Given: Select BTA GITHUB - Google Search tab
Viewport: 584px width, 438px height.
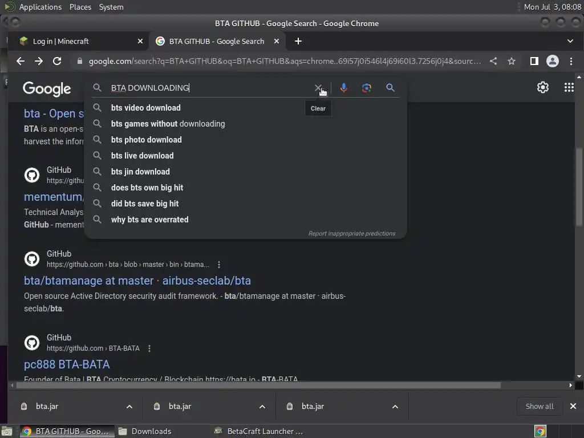Looking at the screenshot, I should click(x=216, y=41).
